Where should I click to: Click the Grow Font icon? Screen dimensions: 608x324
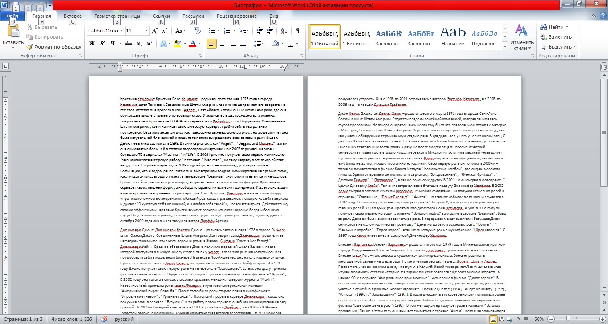[154, 31]
